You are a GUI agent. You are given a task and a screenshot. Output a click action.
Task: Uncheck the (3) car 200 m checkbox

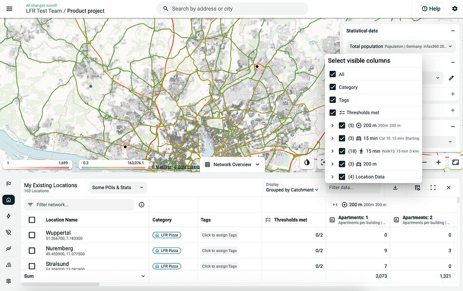click(342, 164)
